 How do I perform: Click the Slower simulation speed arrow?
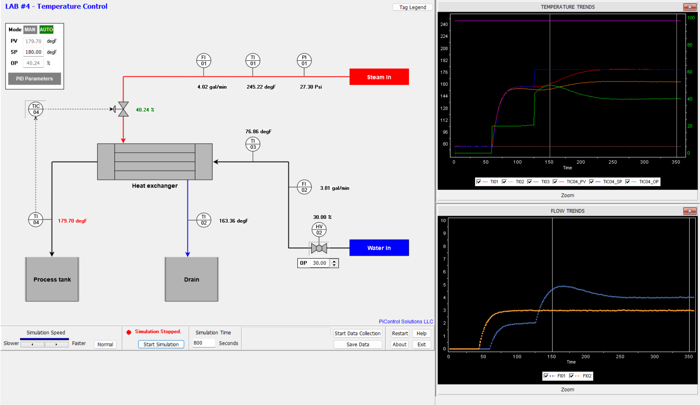coord(32,345)
